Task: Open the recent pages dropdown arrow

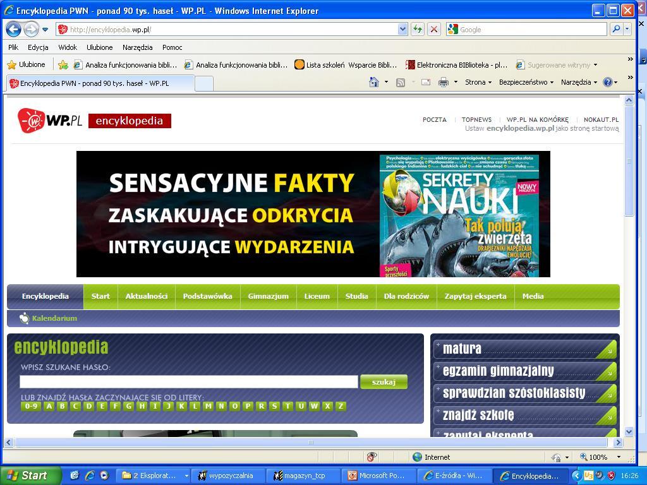Action: [45, 30]
